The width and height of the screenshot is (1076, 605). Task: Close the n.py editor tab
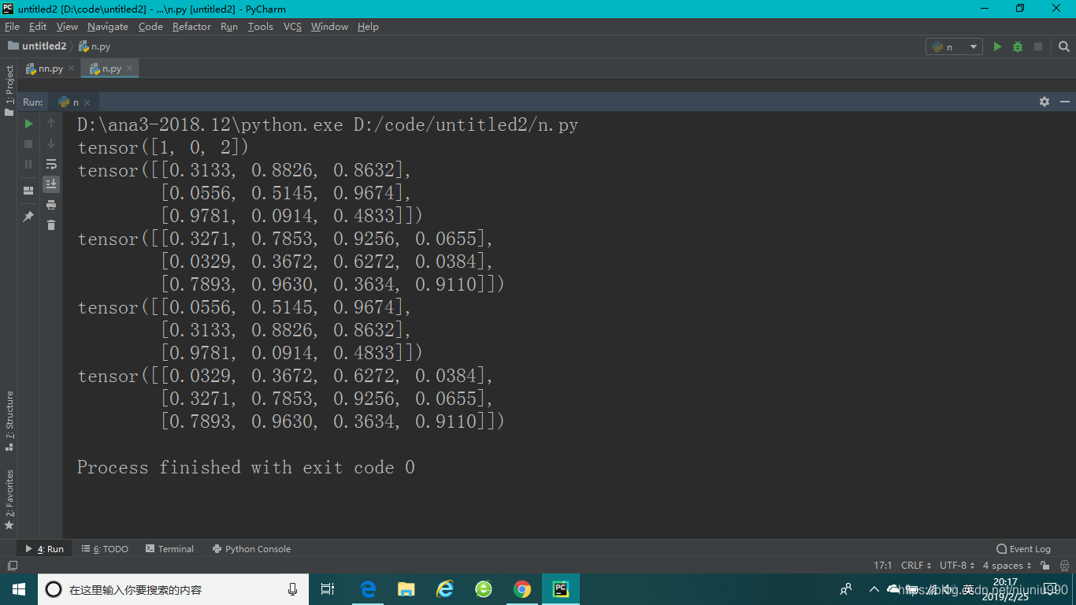click(x=130, y=69)
